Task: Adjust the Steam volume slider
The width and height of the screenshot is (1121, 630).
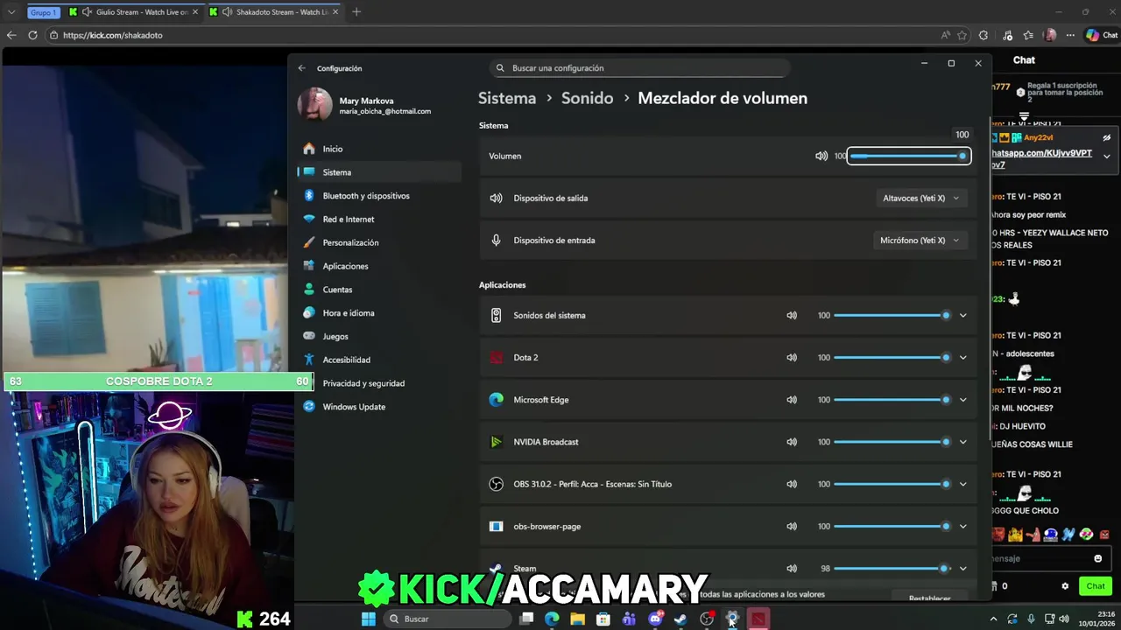Action: tap(892, 568)
